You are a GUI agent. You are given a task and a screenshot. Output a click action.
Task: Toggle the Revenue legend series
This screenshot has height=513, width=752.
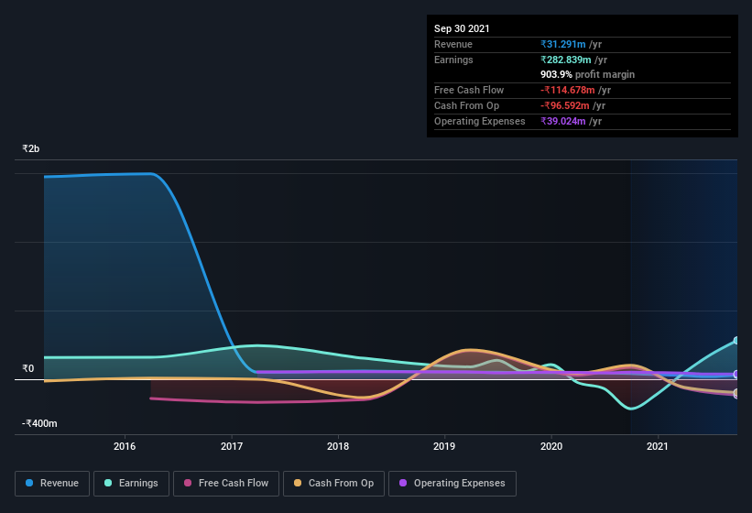(x=52, y=484)
